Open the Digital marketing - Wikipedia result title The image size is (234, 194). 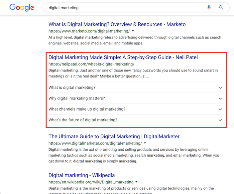(x=82, y=175)
